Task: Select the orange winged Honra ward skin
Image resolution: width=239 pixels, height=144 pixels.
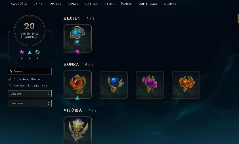Action: 186,85
